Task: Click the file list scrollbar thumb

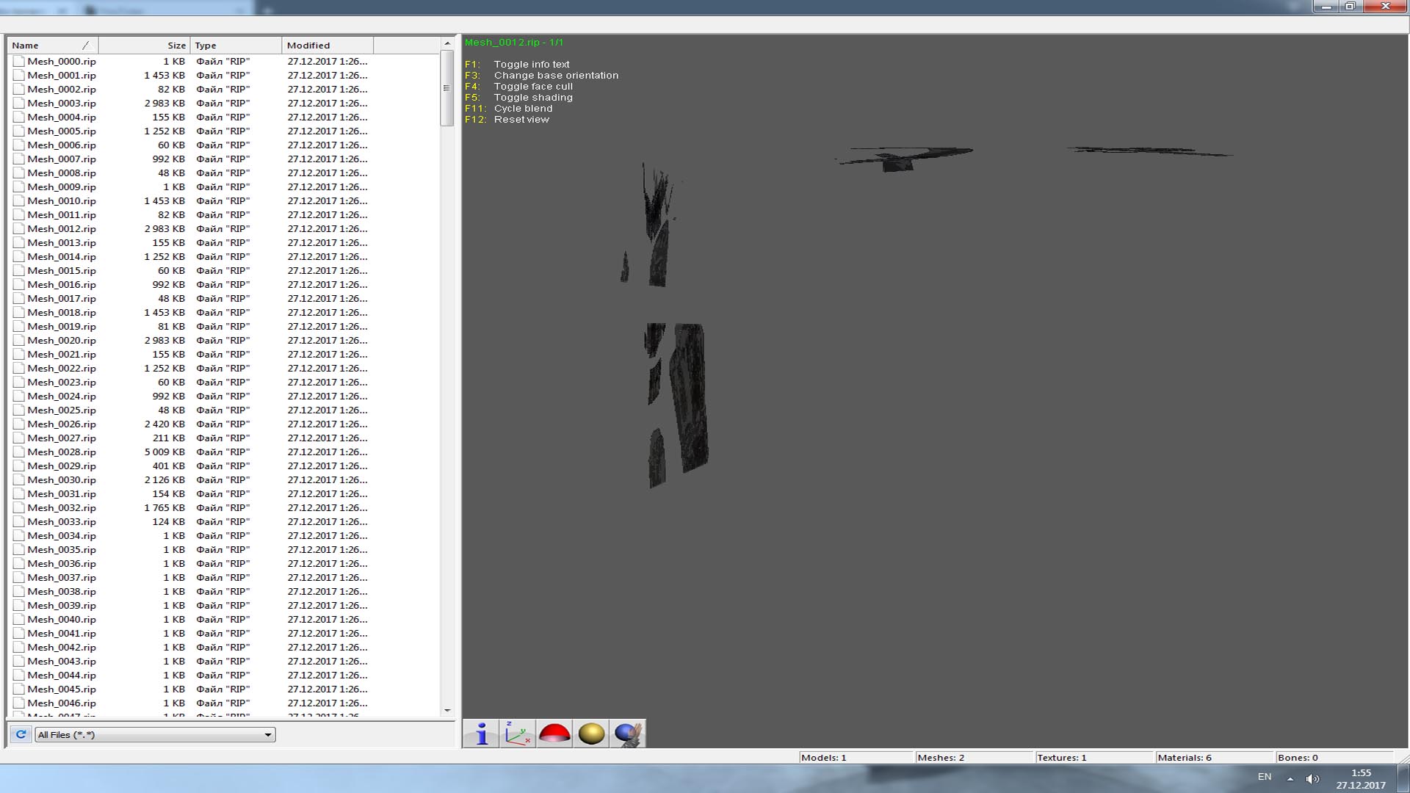Action: (446, 88)
